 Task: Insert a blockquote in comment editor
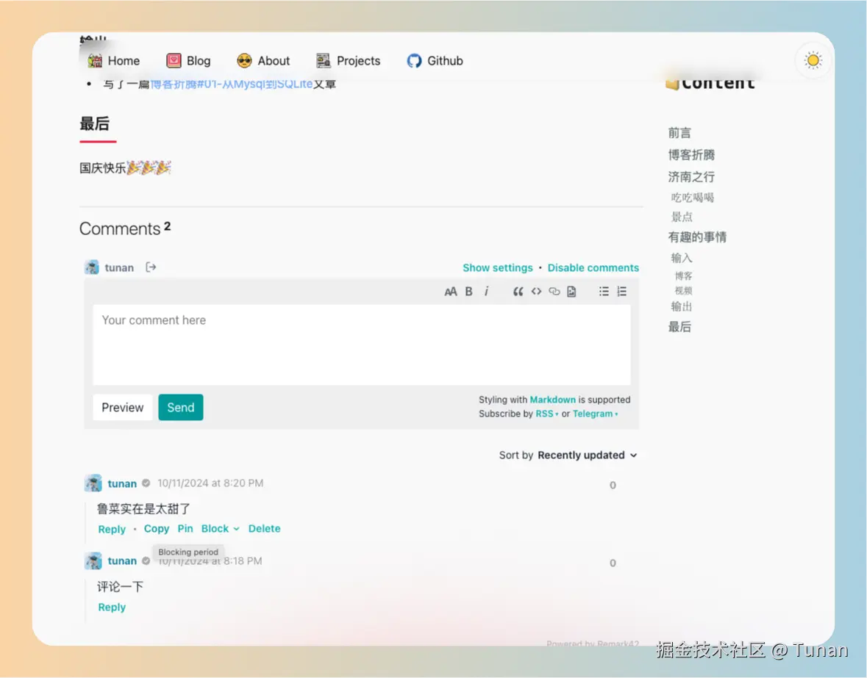pos(518,292)
